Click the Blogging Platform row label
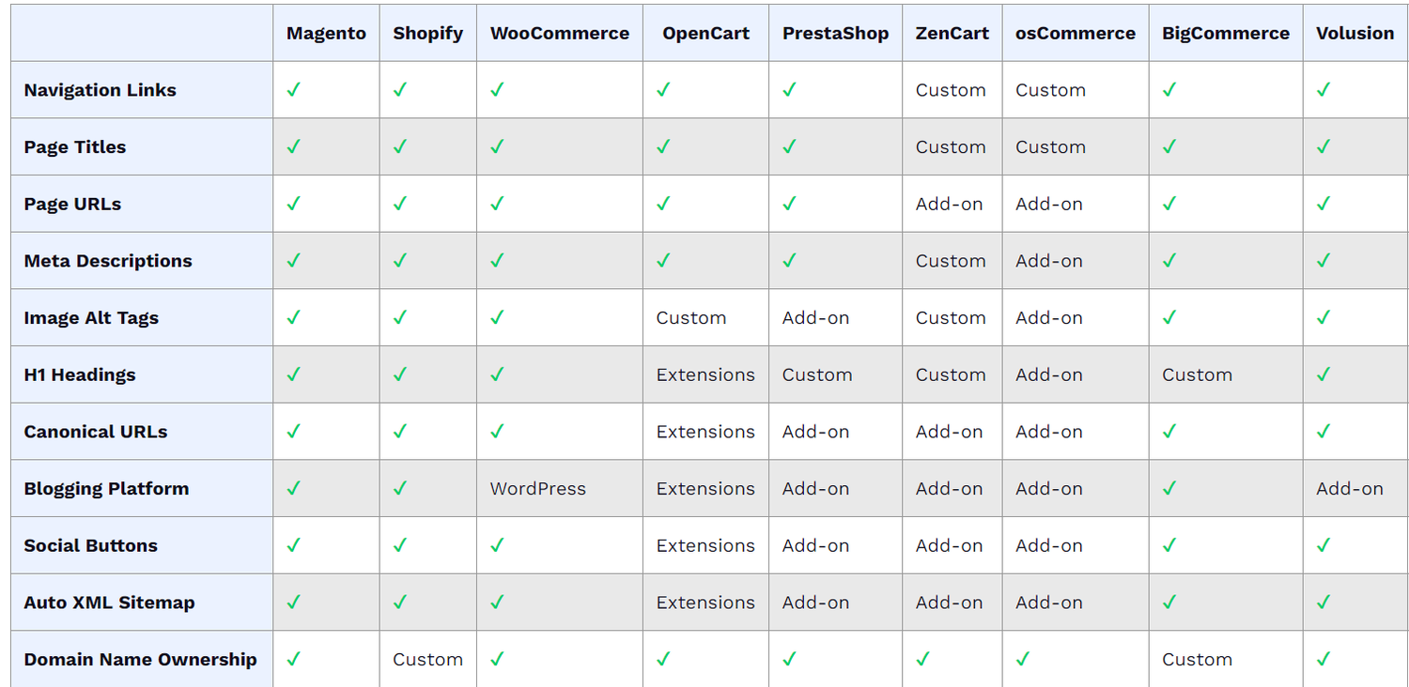The image size is (1409, 687). click(106, 489)
